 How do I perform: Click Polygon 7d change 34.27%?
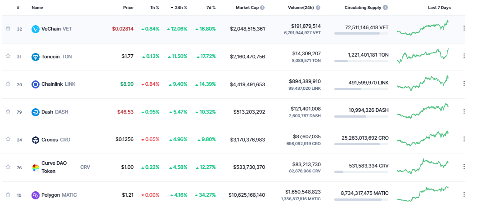[x=205, y=195]
